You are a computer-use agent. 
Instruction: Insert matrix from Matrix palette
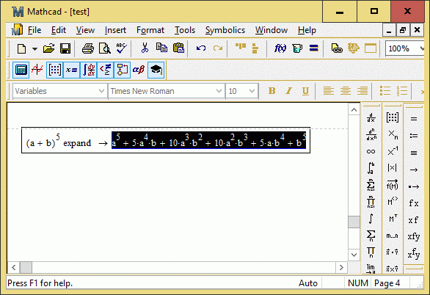tap(393, 117)
